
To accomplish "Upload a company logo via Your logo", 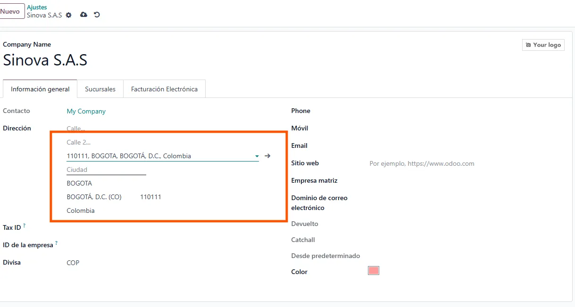I will [x=543, y=45].
